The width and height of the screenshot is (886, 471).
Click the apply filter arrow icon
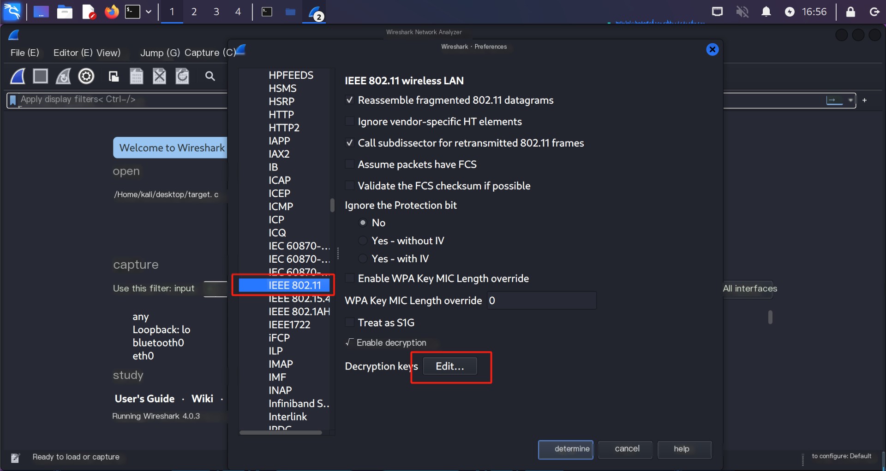[x=834, y=100]
